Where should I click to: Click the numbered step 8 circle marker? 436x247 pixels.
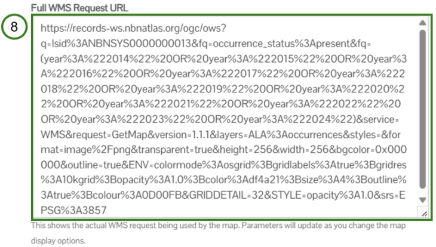pyautogui.click(x=14, y=27)
